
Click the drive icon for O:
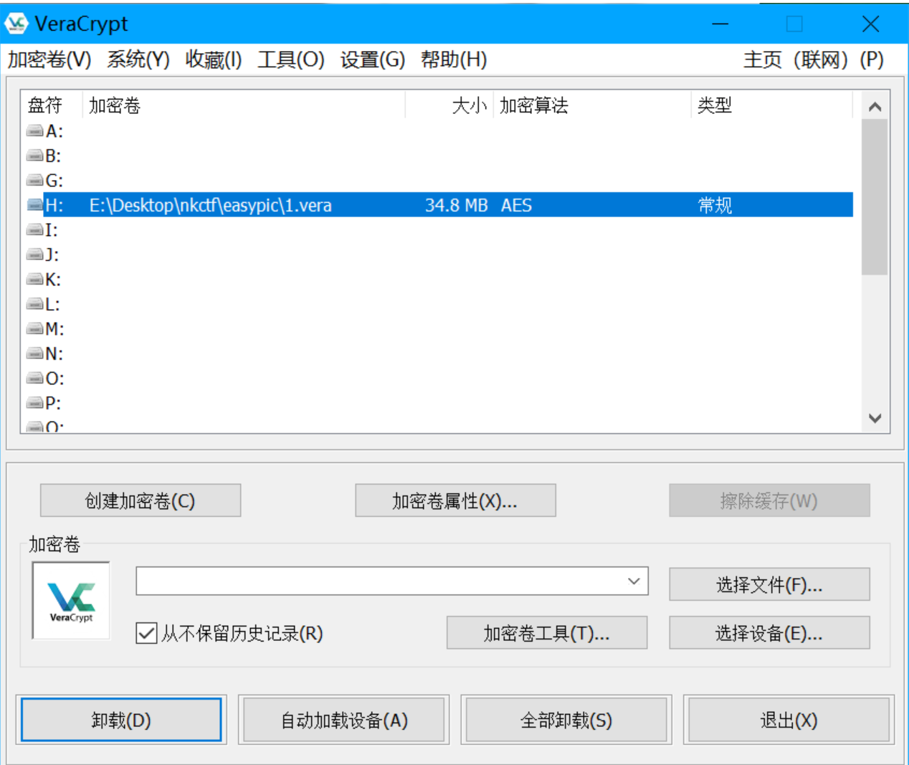coord(34,379)
